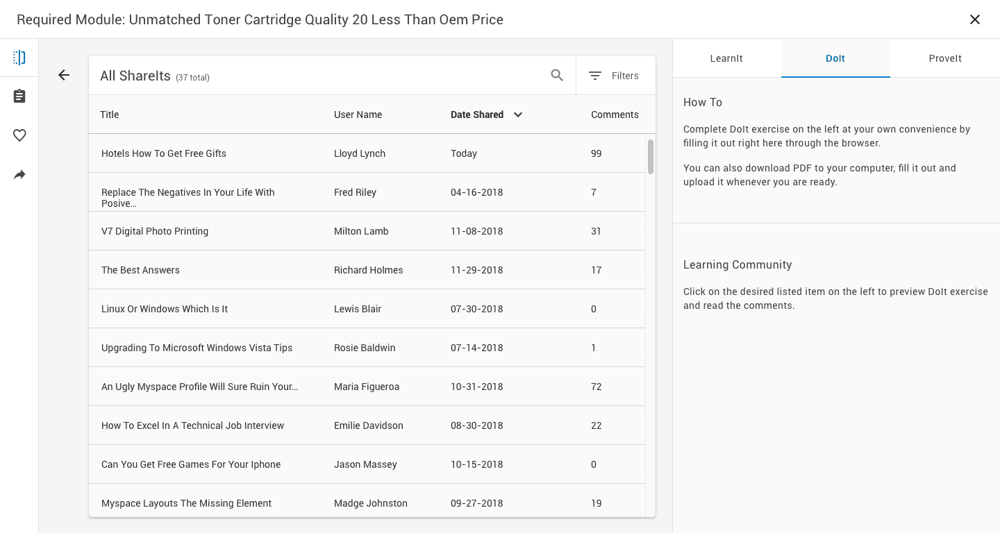Sort by User Name column header
Screen dimensions: 1000x533
(358, 115)
